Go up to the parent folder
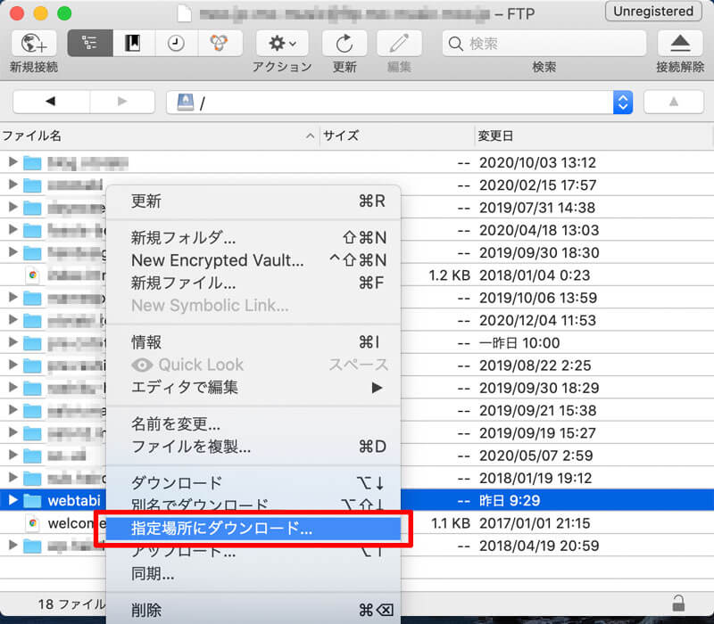This screenshot has height=624, width=714. pos(673,103)
